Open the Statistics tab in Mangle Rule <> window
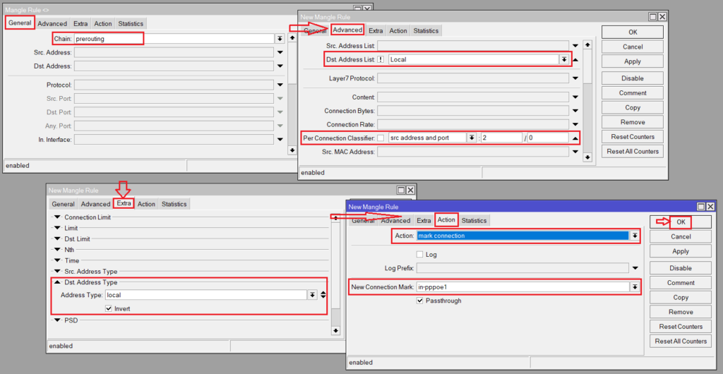Screen dimensions: 723x374 tap(131, 23)
